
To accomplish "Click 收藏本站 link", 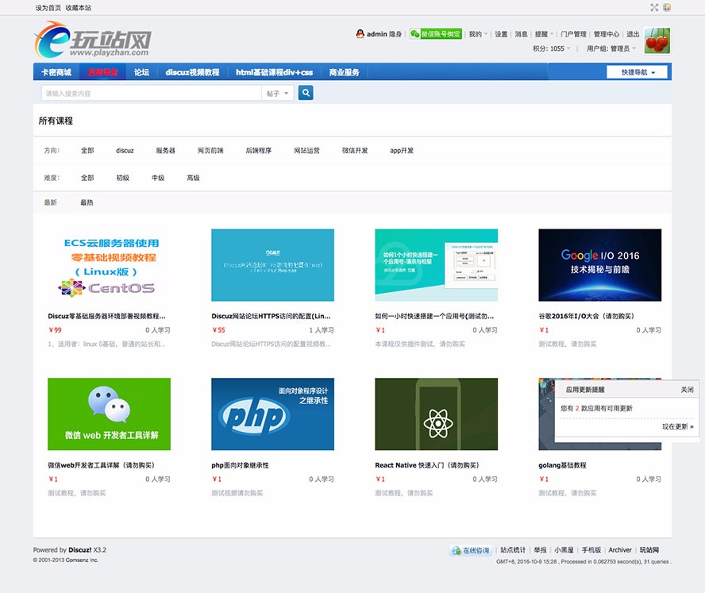I will 79,8.
